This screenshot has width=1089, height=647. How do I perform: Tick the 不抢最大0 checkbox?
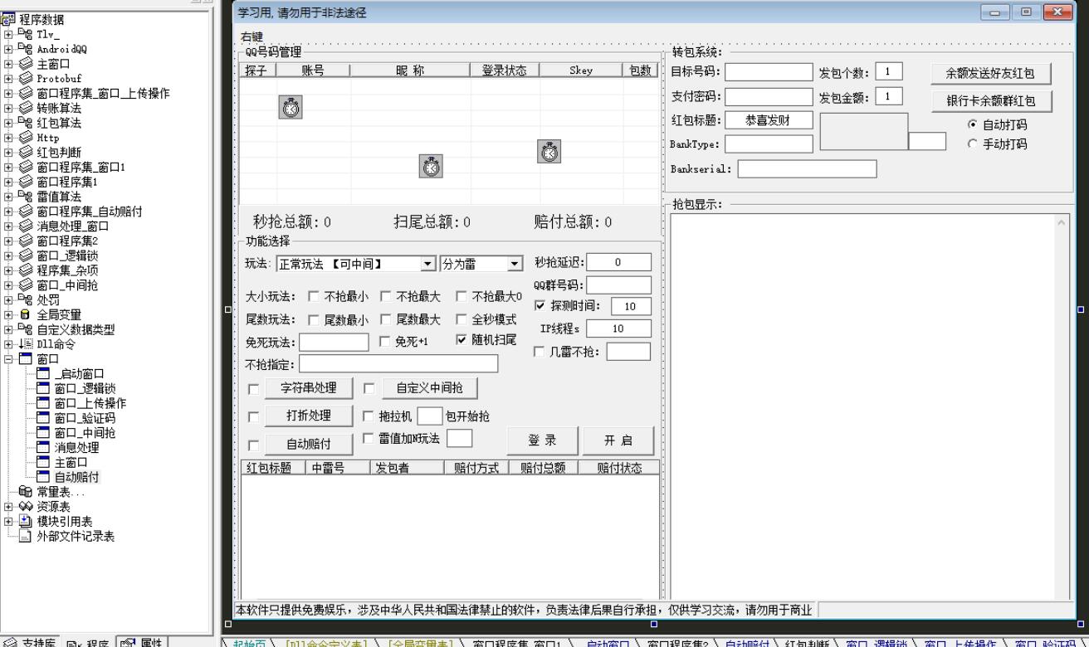461,296
